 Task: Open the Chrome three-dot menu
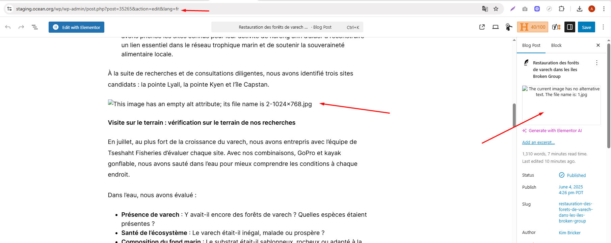point(604,9)
